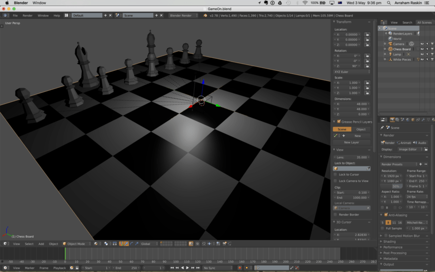Viewport: 435px width, 272px height.
Task: Click the Lamp icon in the outliner
Action: click(390, 54)
